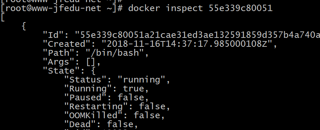Screen dimensions: 320x130
Task: Click the "Path" key
Action: pyautogui.click(x=59, y=53)
